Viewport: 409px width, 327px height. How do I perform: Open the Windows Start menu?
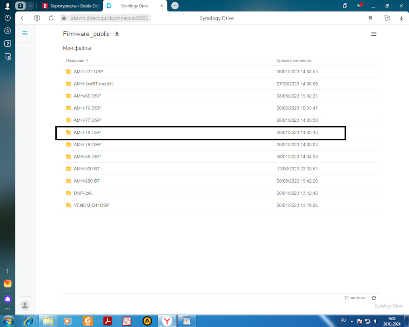(x=8, y=321)
